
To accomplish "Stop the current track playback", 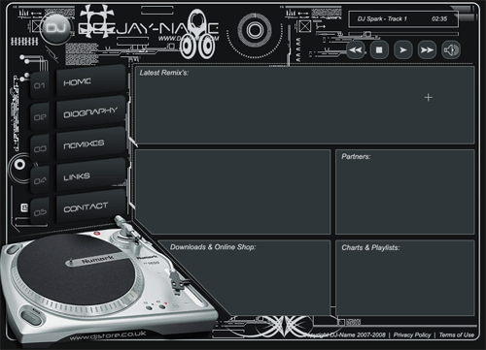I will [x=379, y=50].
